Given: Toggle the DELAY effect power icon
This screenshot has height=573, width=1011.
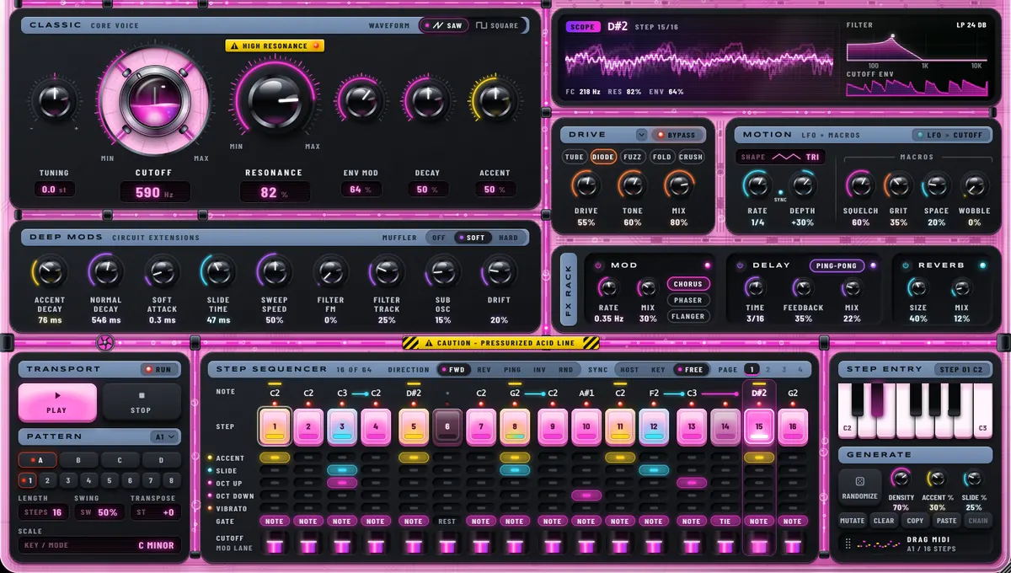Looking at the screenshot, I should coord(741,265).
